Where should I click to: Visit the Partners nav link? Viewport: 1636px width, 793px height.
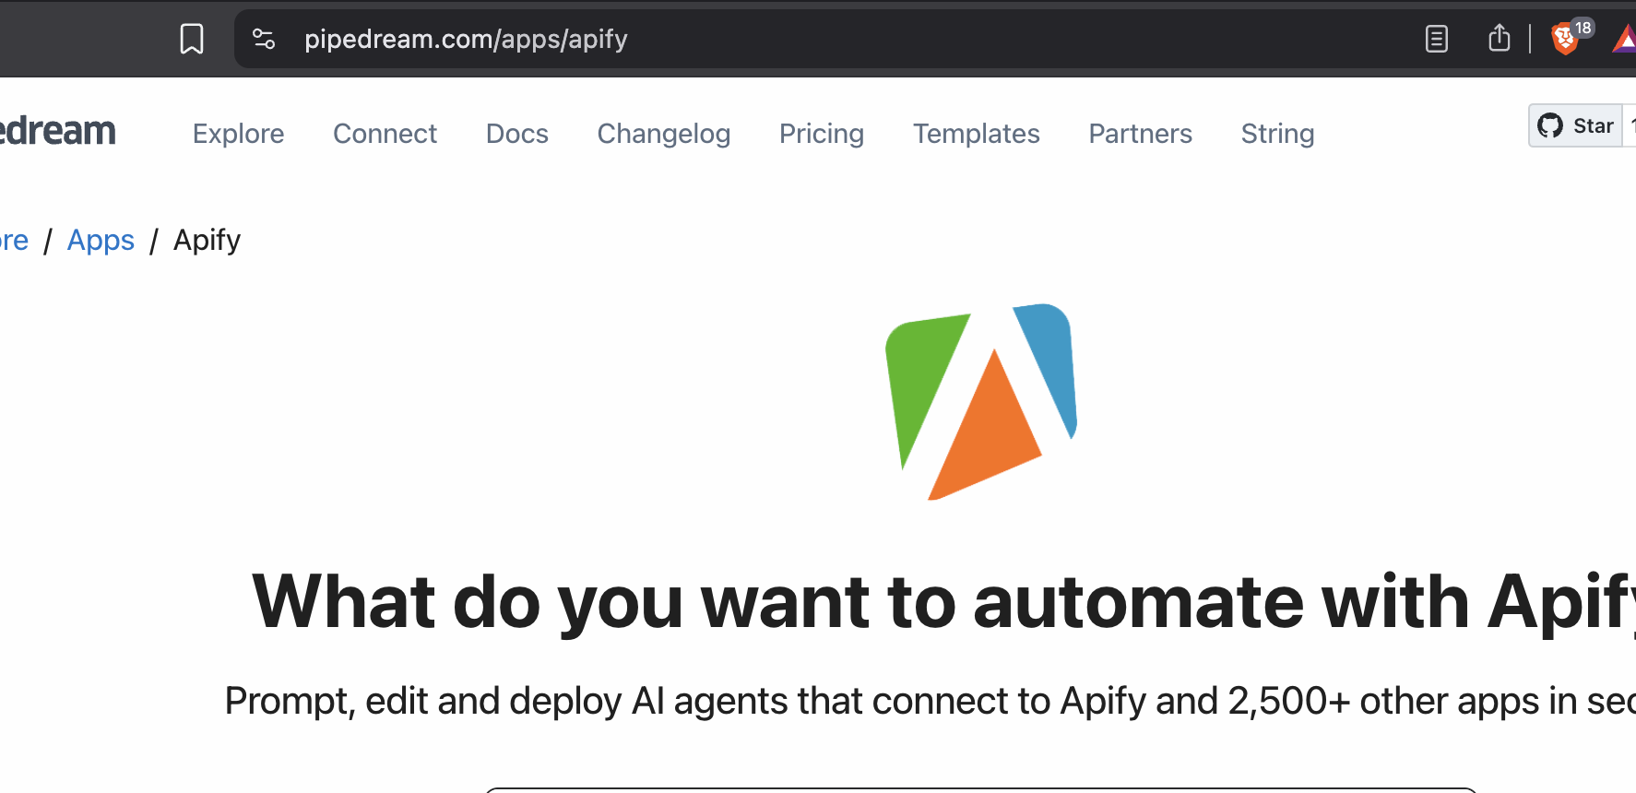point(1140,134)
